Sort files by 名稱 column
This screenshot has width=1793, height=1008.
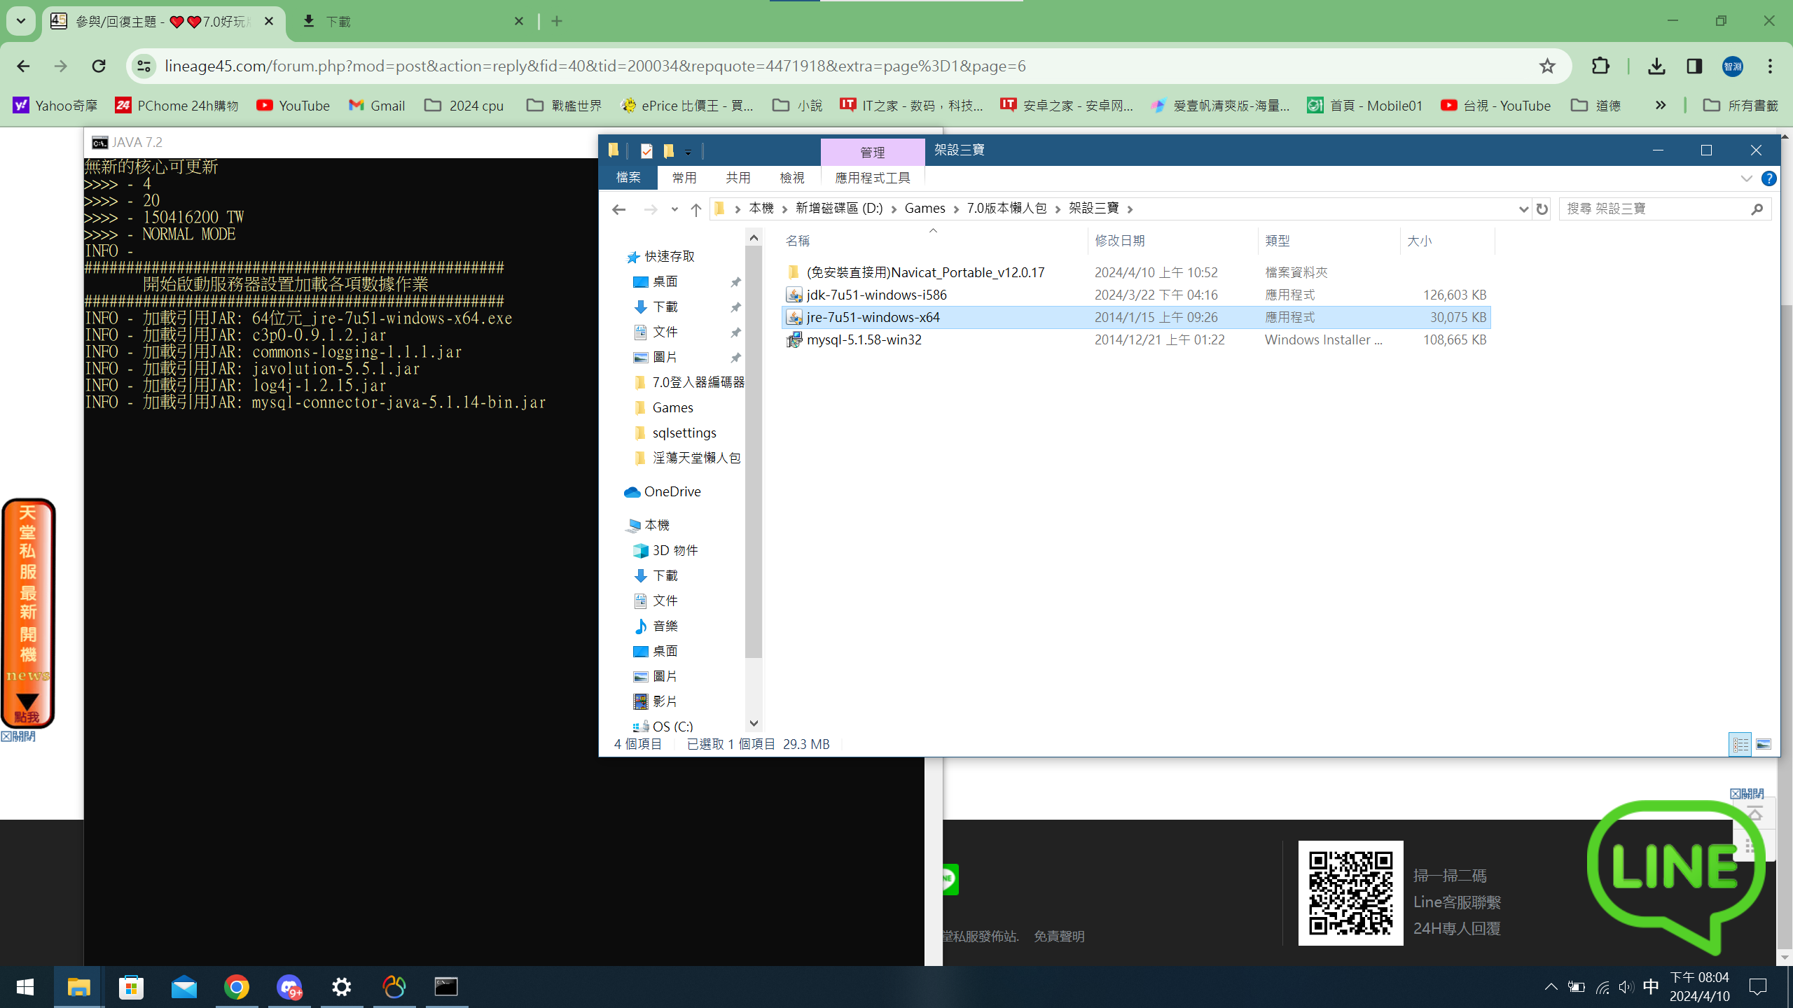934,241
